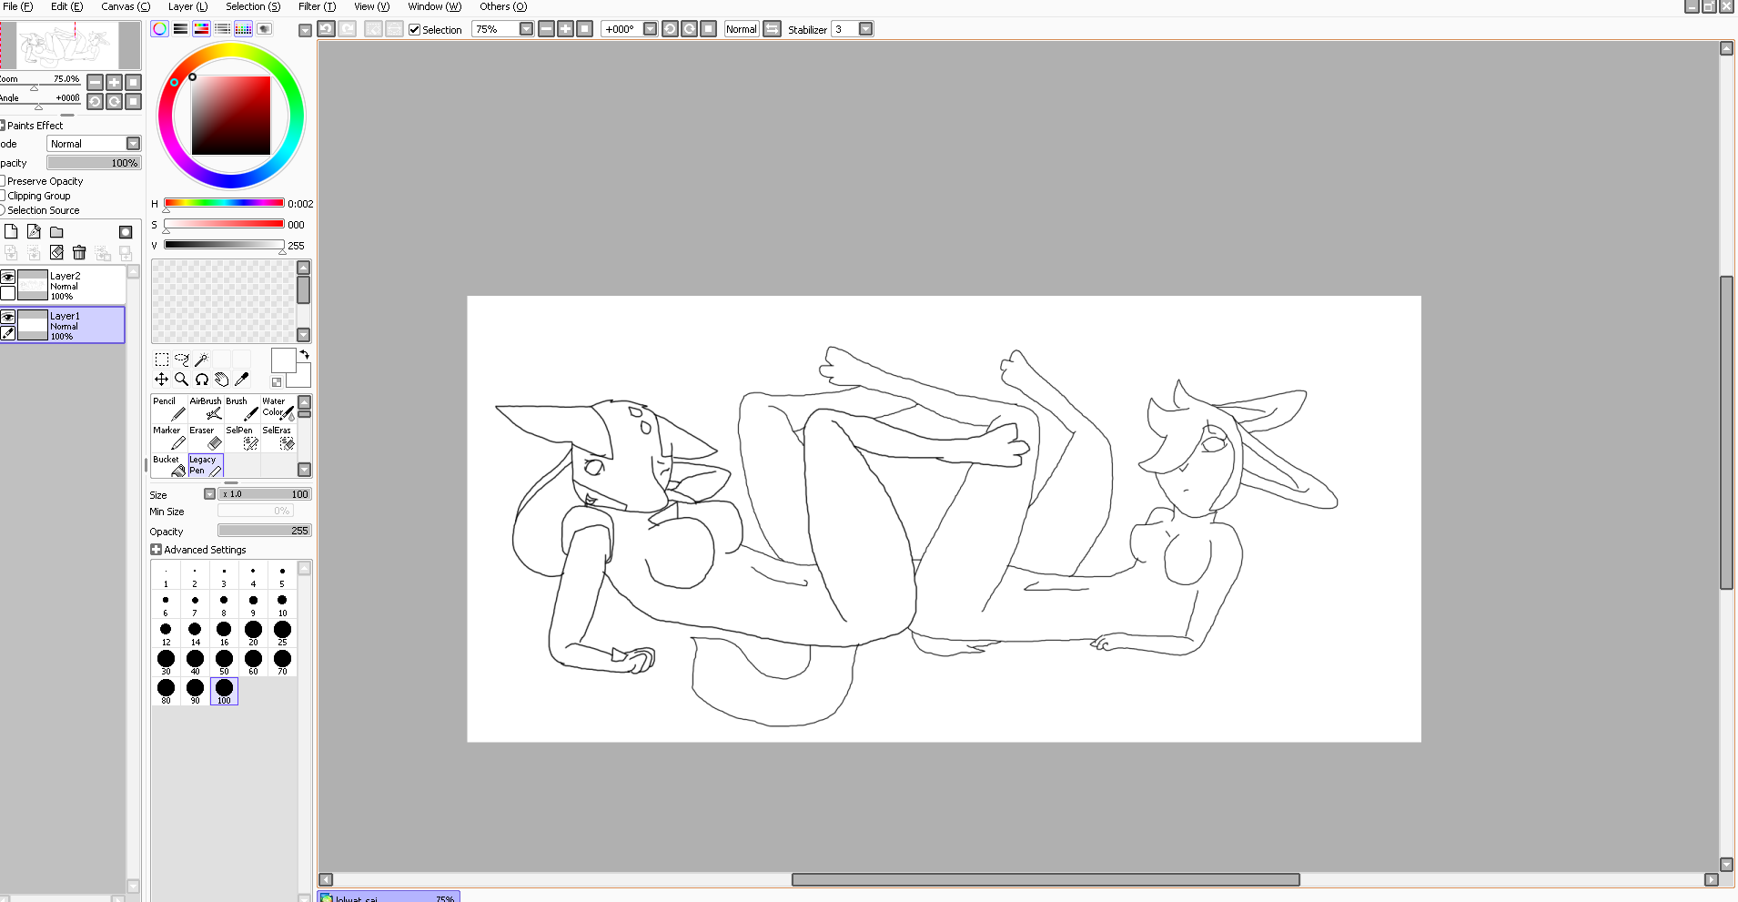Viewport: 1738px width, 902px height.
Task: Open the Filter menu
Action: point(317,6)
